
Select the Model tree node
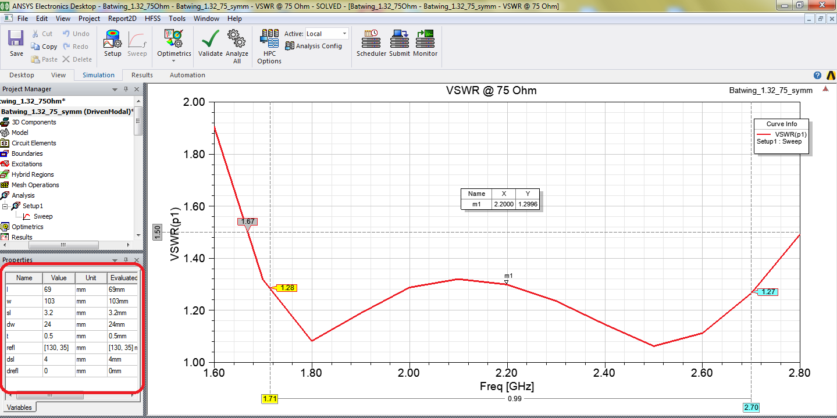click(x=20, y=133)
